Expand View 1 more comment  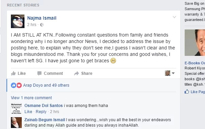click(31, 98)
